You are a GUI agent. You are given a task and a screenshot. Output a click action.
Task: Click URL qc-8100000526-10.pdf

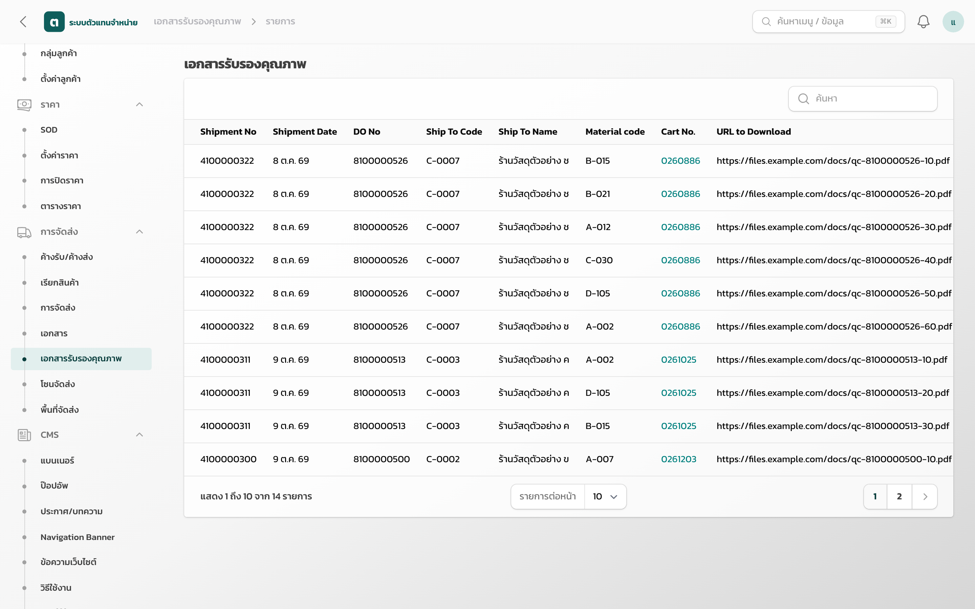[x=833, y=161]
